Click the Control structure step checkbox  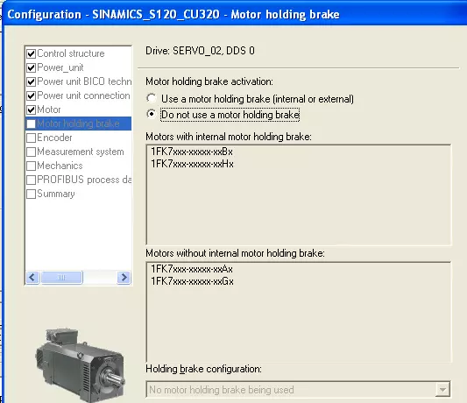32,54
